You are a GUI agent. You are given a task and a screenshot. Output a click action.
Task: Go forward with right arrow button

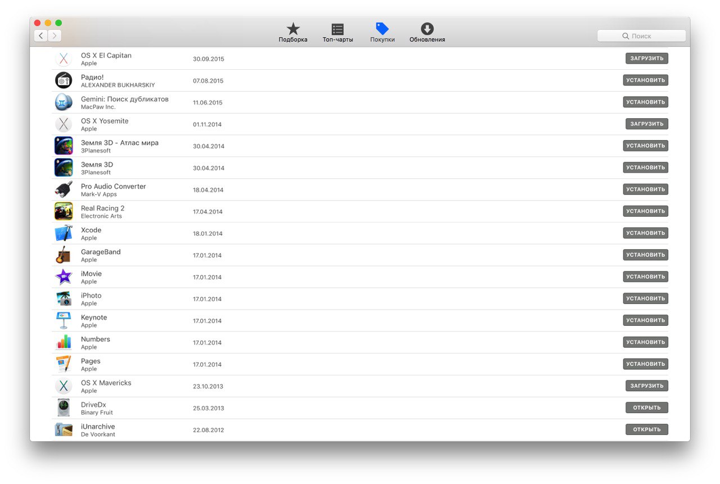click(55, 35)
